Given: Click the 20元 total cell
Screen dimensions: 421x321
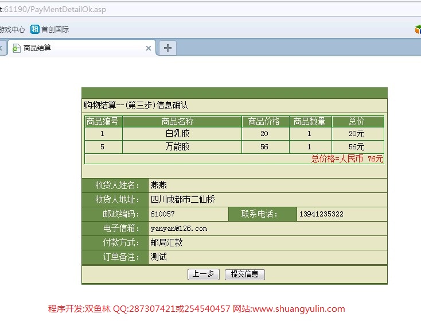Looking at the screenshot, I should (357, 134).
